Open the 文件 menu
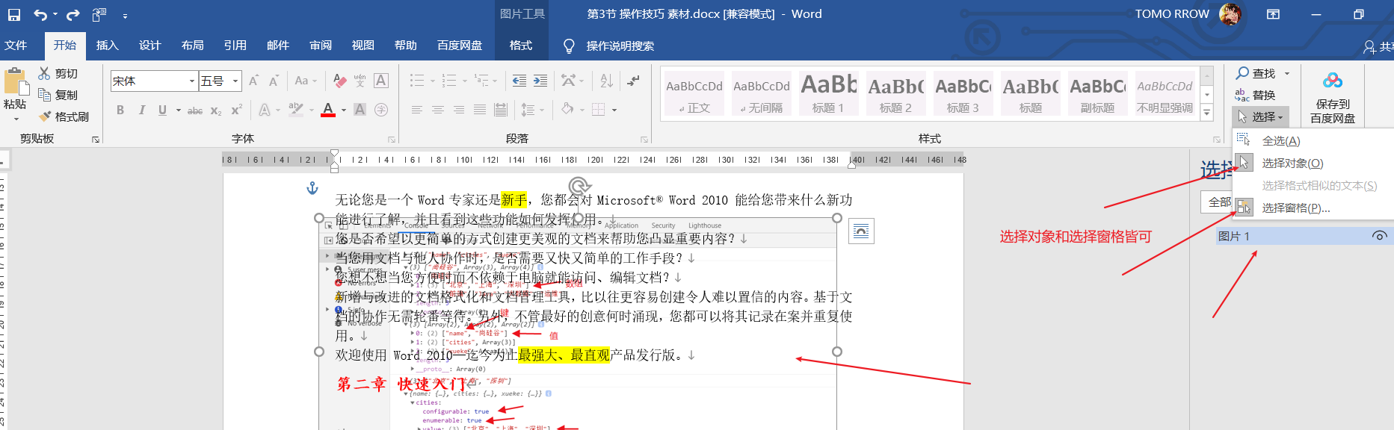 click(16, 46)
